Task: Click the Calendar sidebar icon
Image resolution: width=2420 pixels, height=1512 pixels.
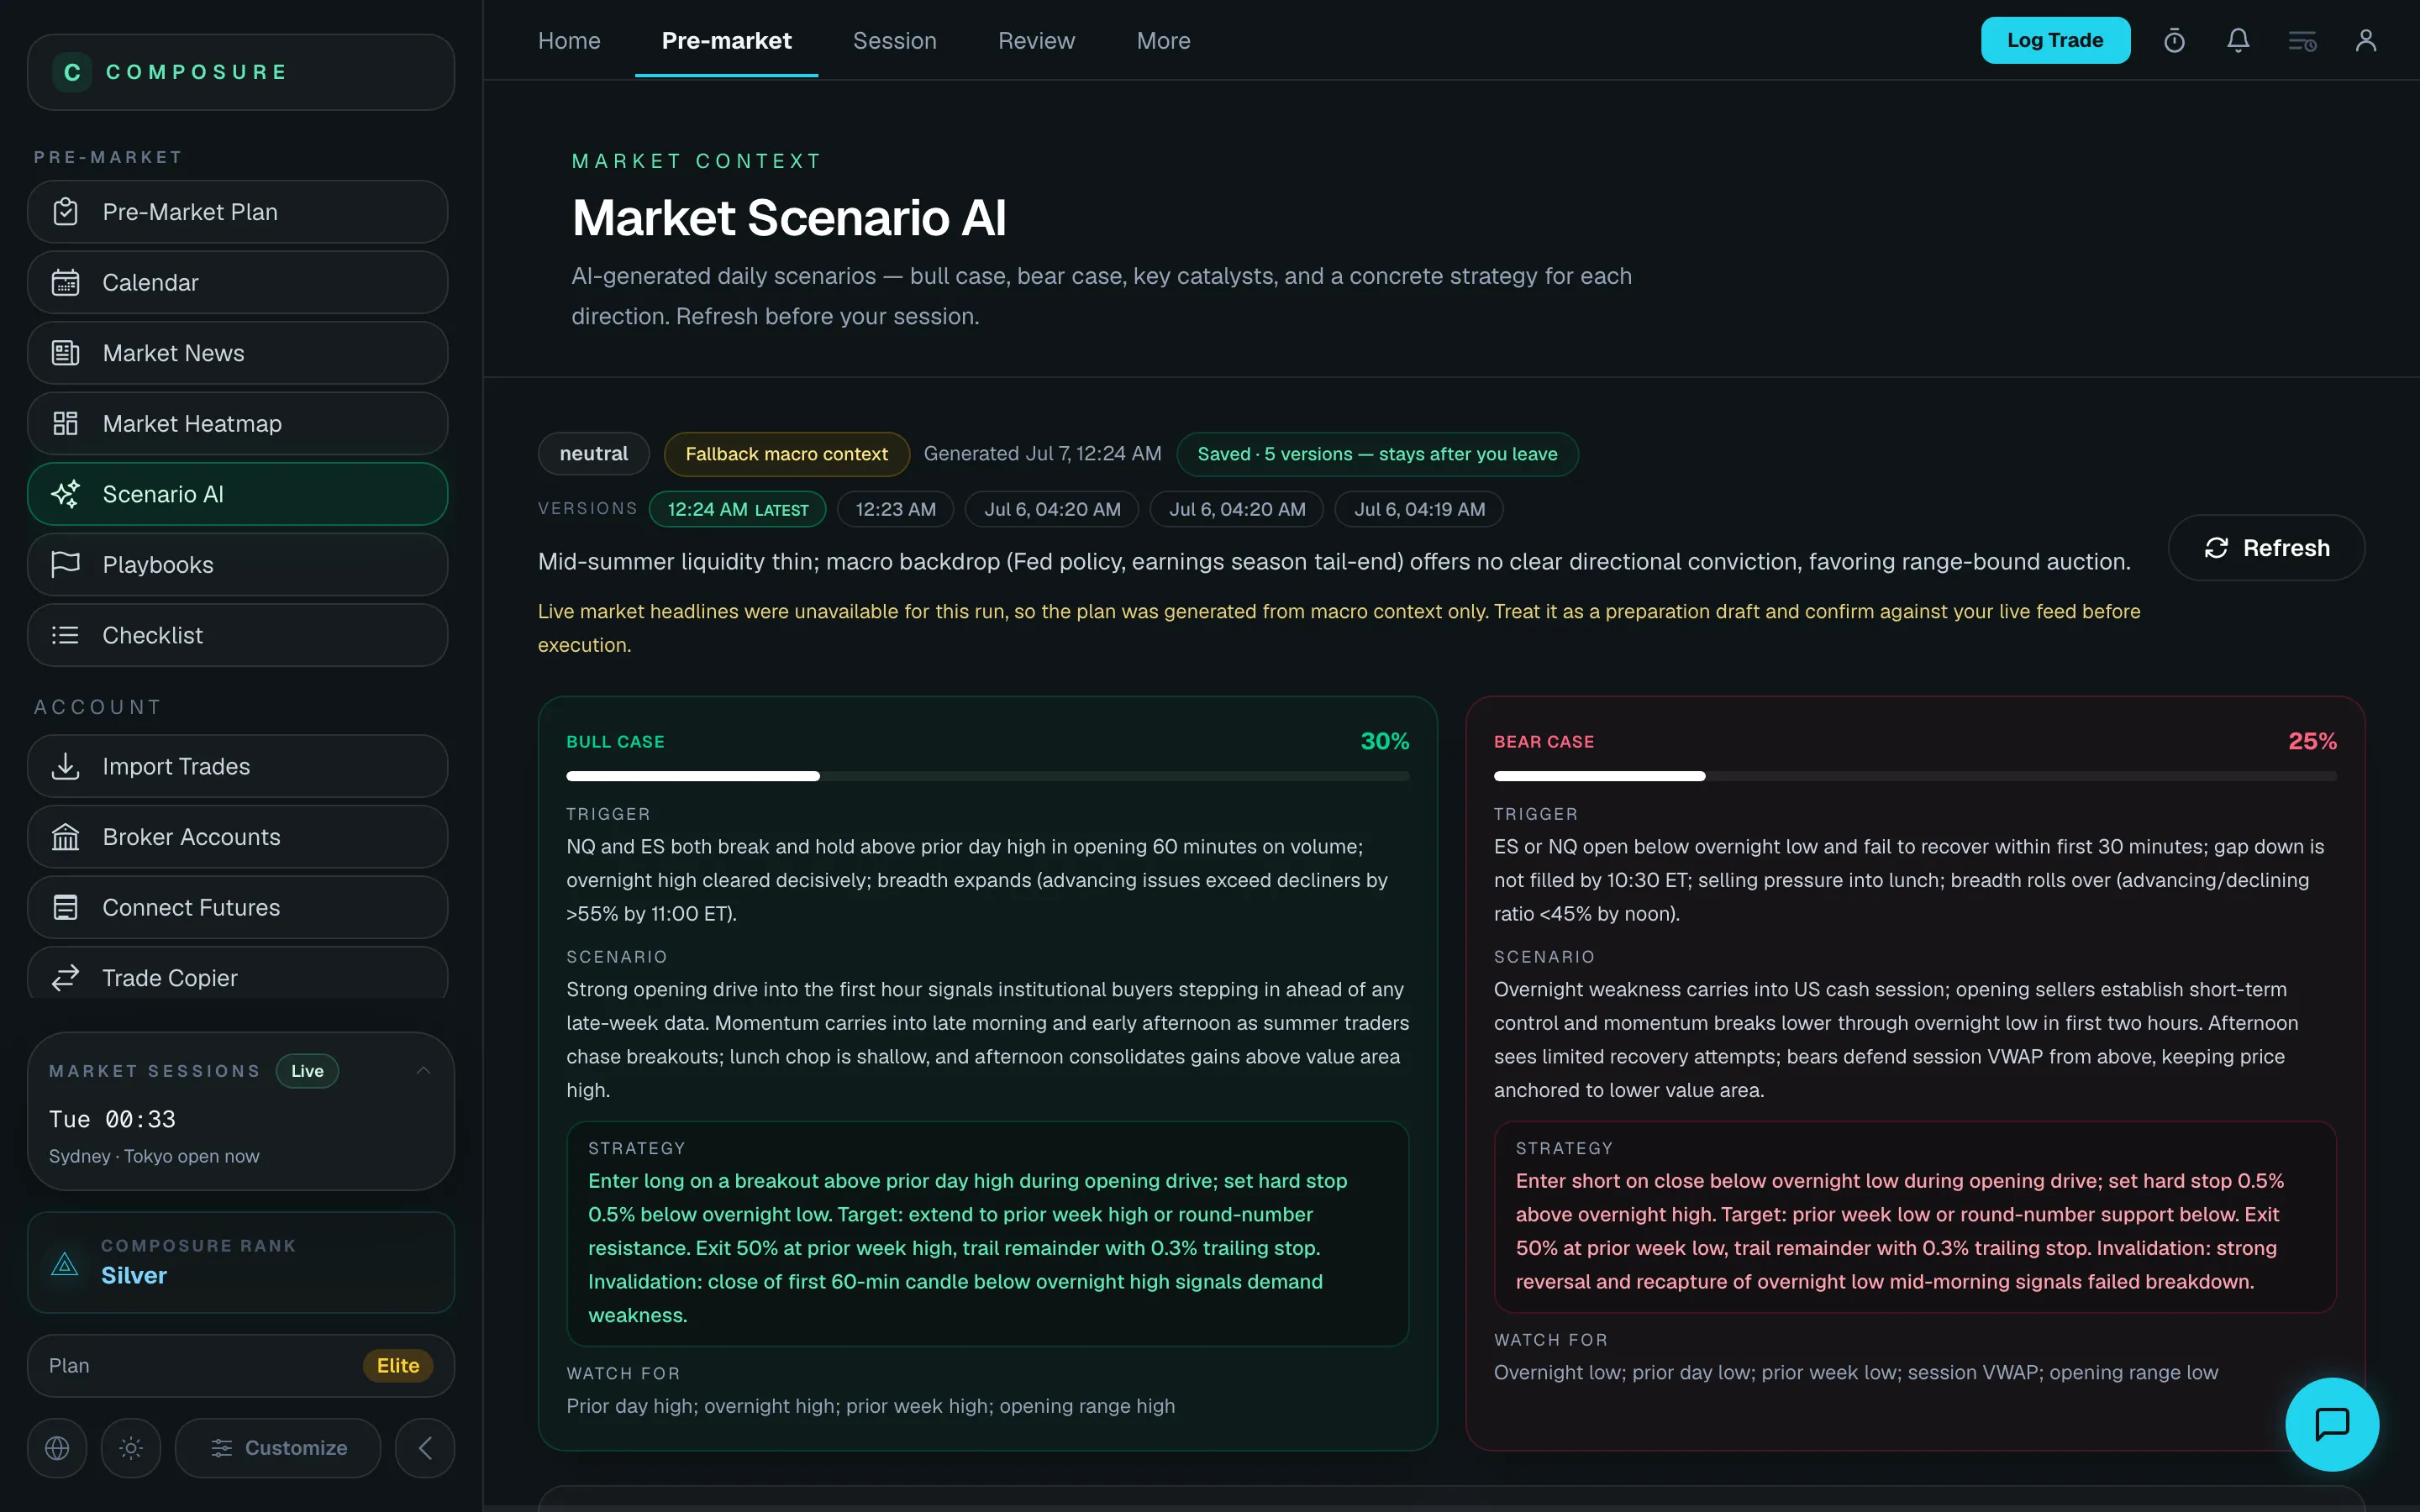Action: pyautogui.click(x=66, y=283)
